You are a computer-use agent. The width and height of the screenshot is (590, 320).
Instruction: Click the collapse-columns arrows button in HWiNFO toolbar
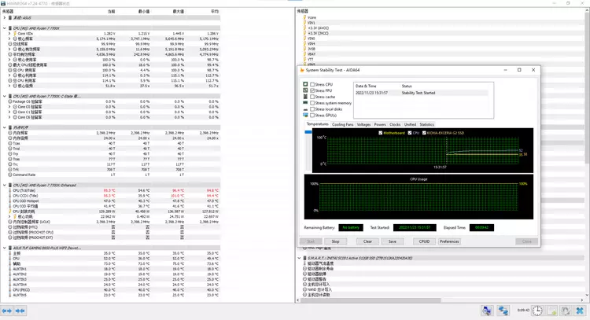(x=20, y=311)
